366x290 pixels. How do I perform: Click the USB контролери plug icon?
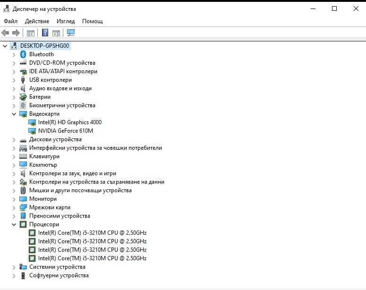pos(23,80)
